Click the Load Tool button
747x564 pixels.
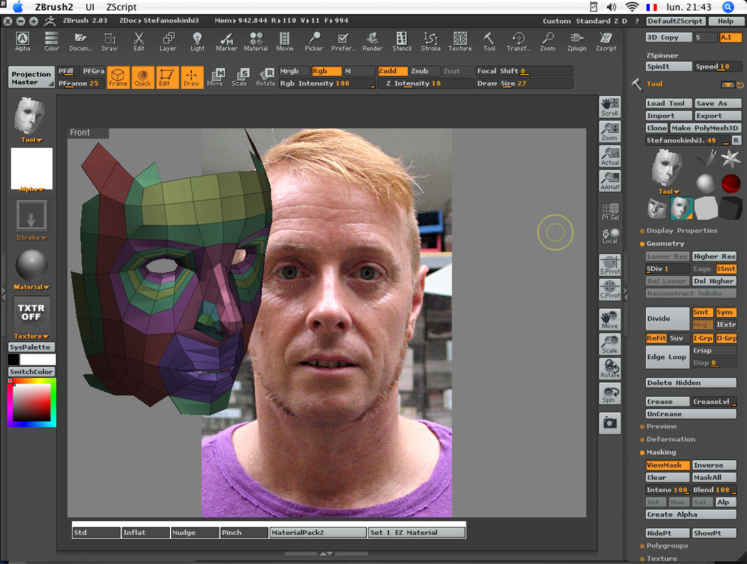coord(668,103)
